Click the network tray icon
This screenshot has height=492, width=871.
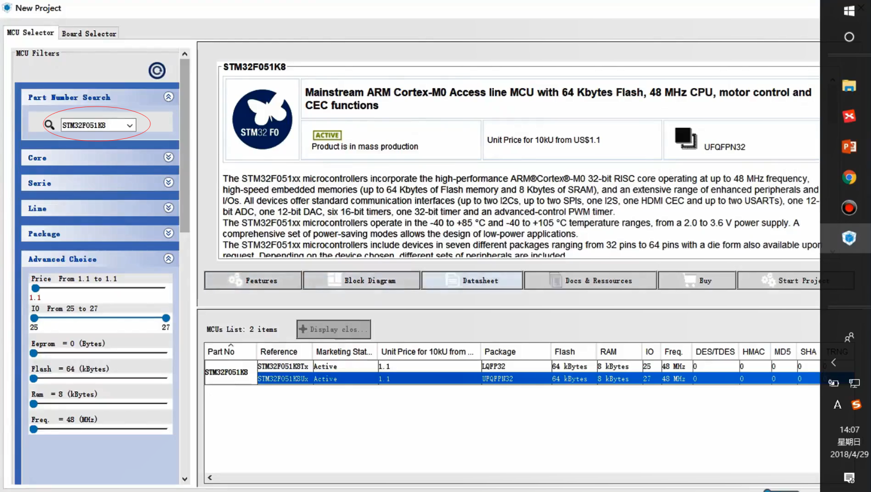pyautogui.click(x=855, y=383)
